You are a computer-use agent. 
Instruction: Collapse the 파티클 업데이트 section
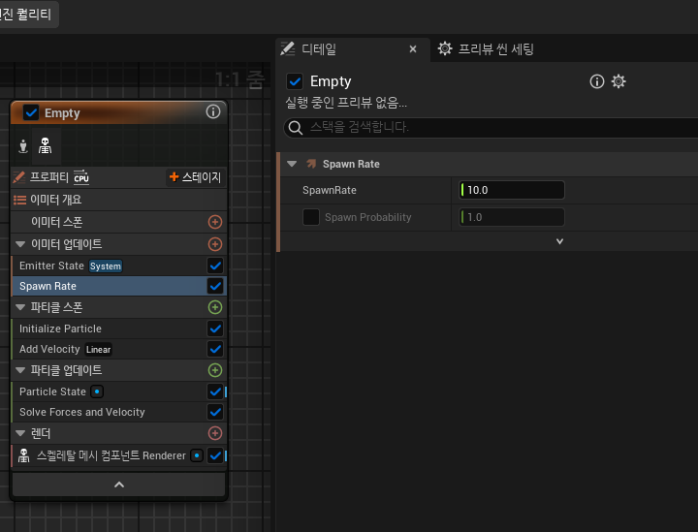pyautogui.click(x=20, y=370)
